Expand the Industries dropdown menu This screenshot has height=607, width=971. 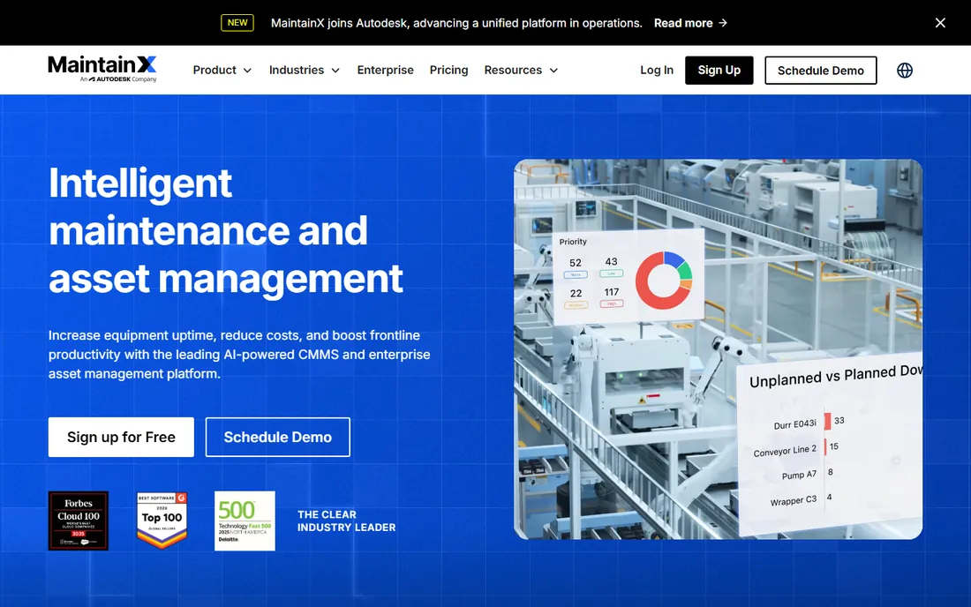click(x=305, y=71)
